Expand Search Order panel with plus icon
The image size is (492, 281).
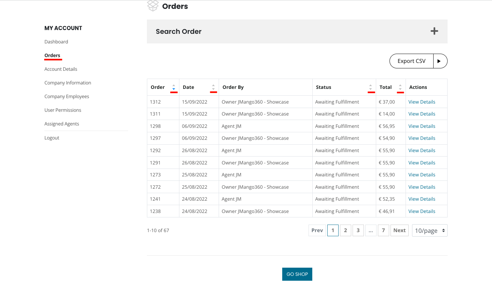(x=434, y=31)
